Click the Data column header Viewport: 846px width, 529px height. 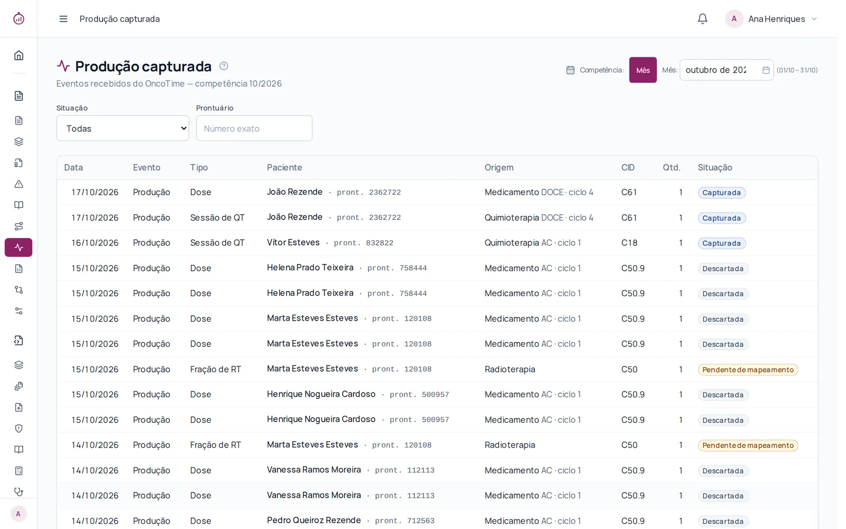click(73, 168)
